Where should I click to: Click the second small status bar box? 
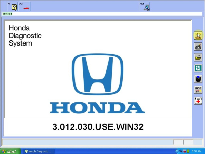188,142
